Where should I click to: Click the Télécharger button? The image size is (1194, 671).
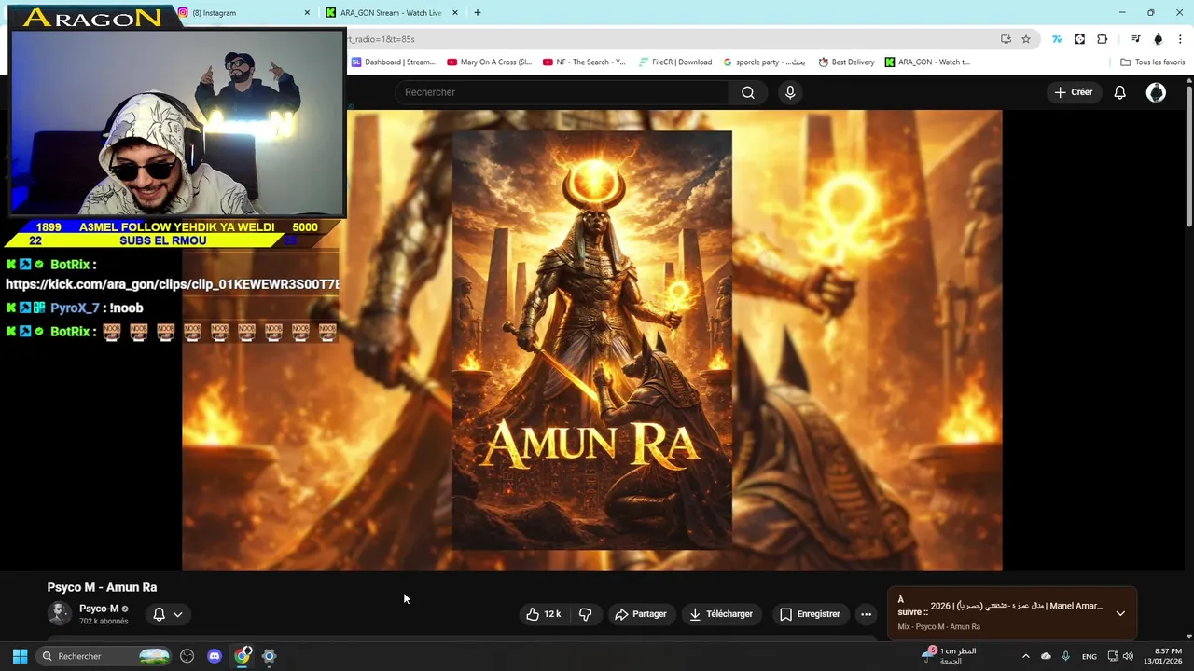tap(721, 614)
